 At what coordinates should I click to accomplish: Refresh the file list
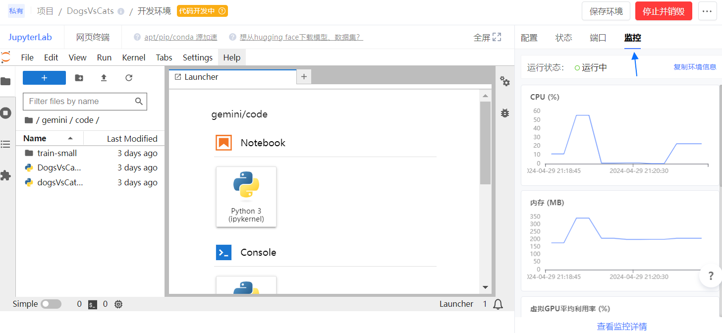tap(129, 78)
